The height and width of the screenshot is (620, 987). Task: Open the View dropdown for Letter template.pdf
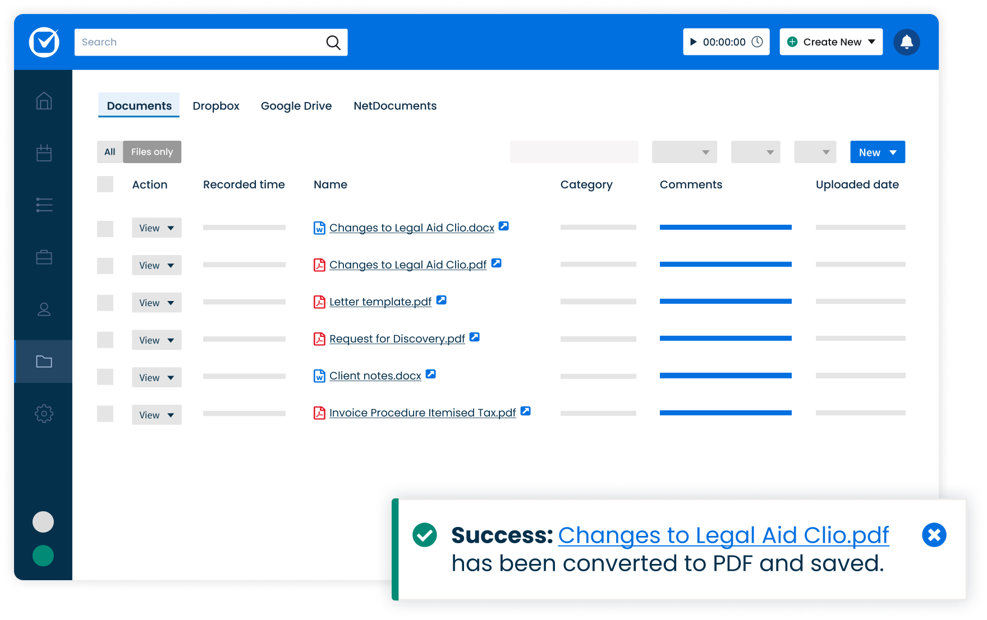tap(157, 302)
